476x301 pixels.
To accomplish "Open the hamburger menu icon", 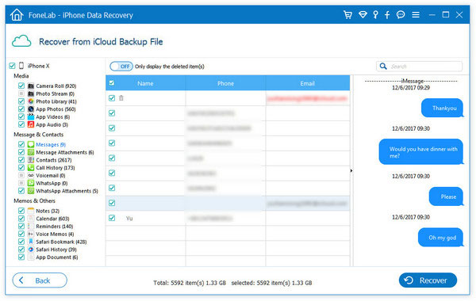I will click(416, 14).
